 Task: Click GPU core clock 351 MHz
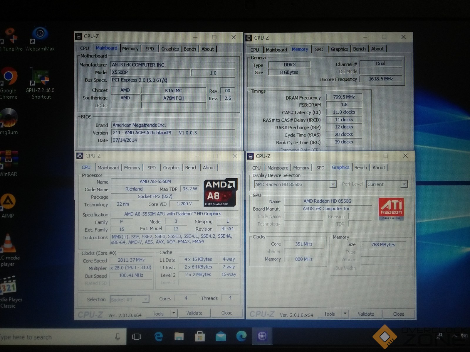[x=304, y=244]
